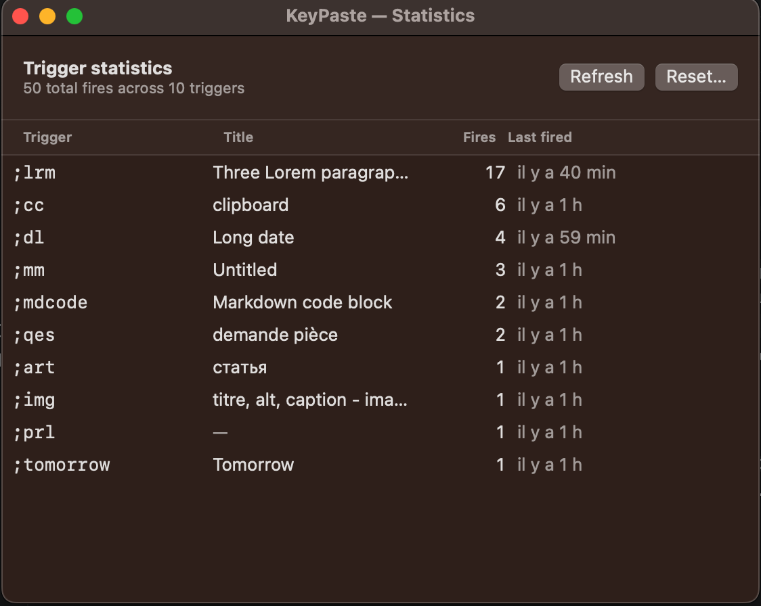
Task: Click the fires count 17
Action: (x=495, y=172)
